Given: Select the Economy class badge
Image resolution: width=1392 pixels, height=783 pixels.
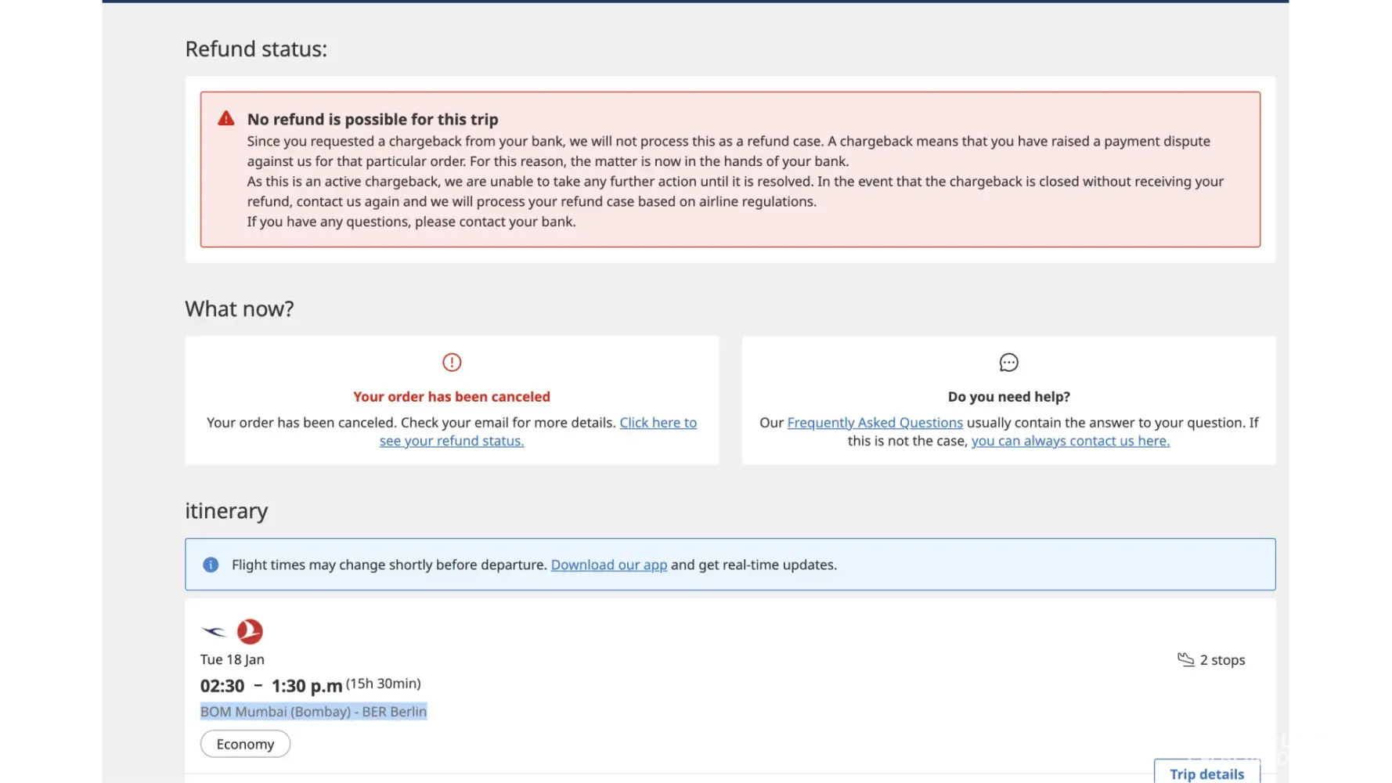Looking at the screenshot, I should pyautogui.click(x=245, y=744).
